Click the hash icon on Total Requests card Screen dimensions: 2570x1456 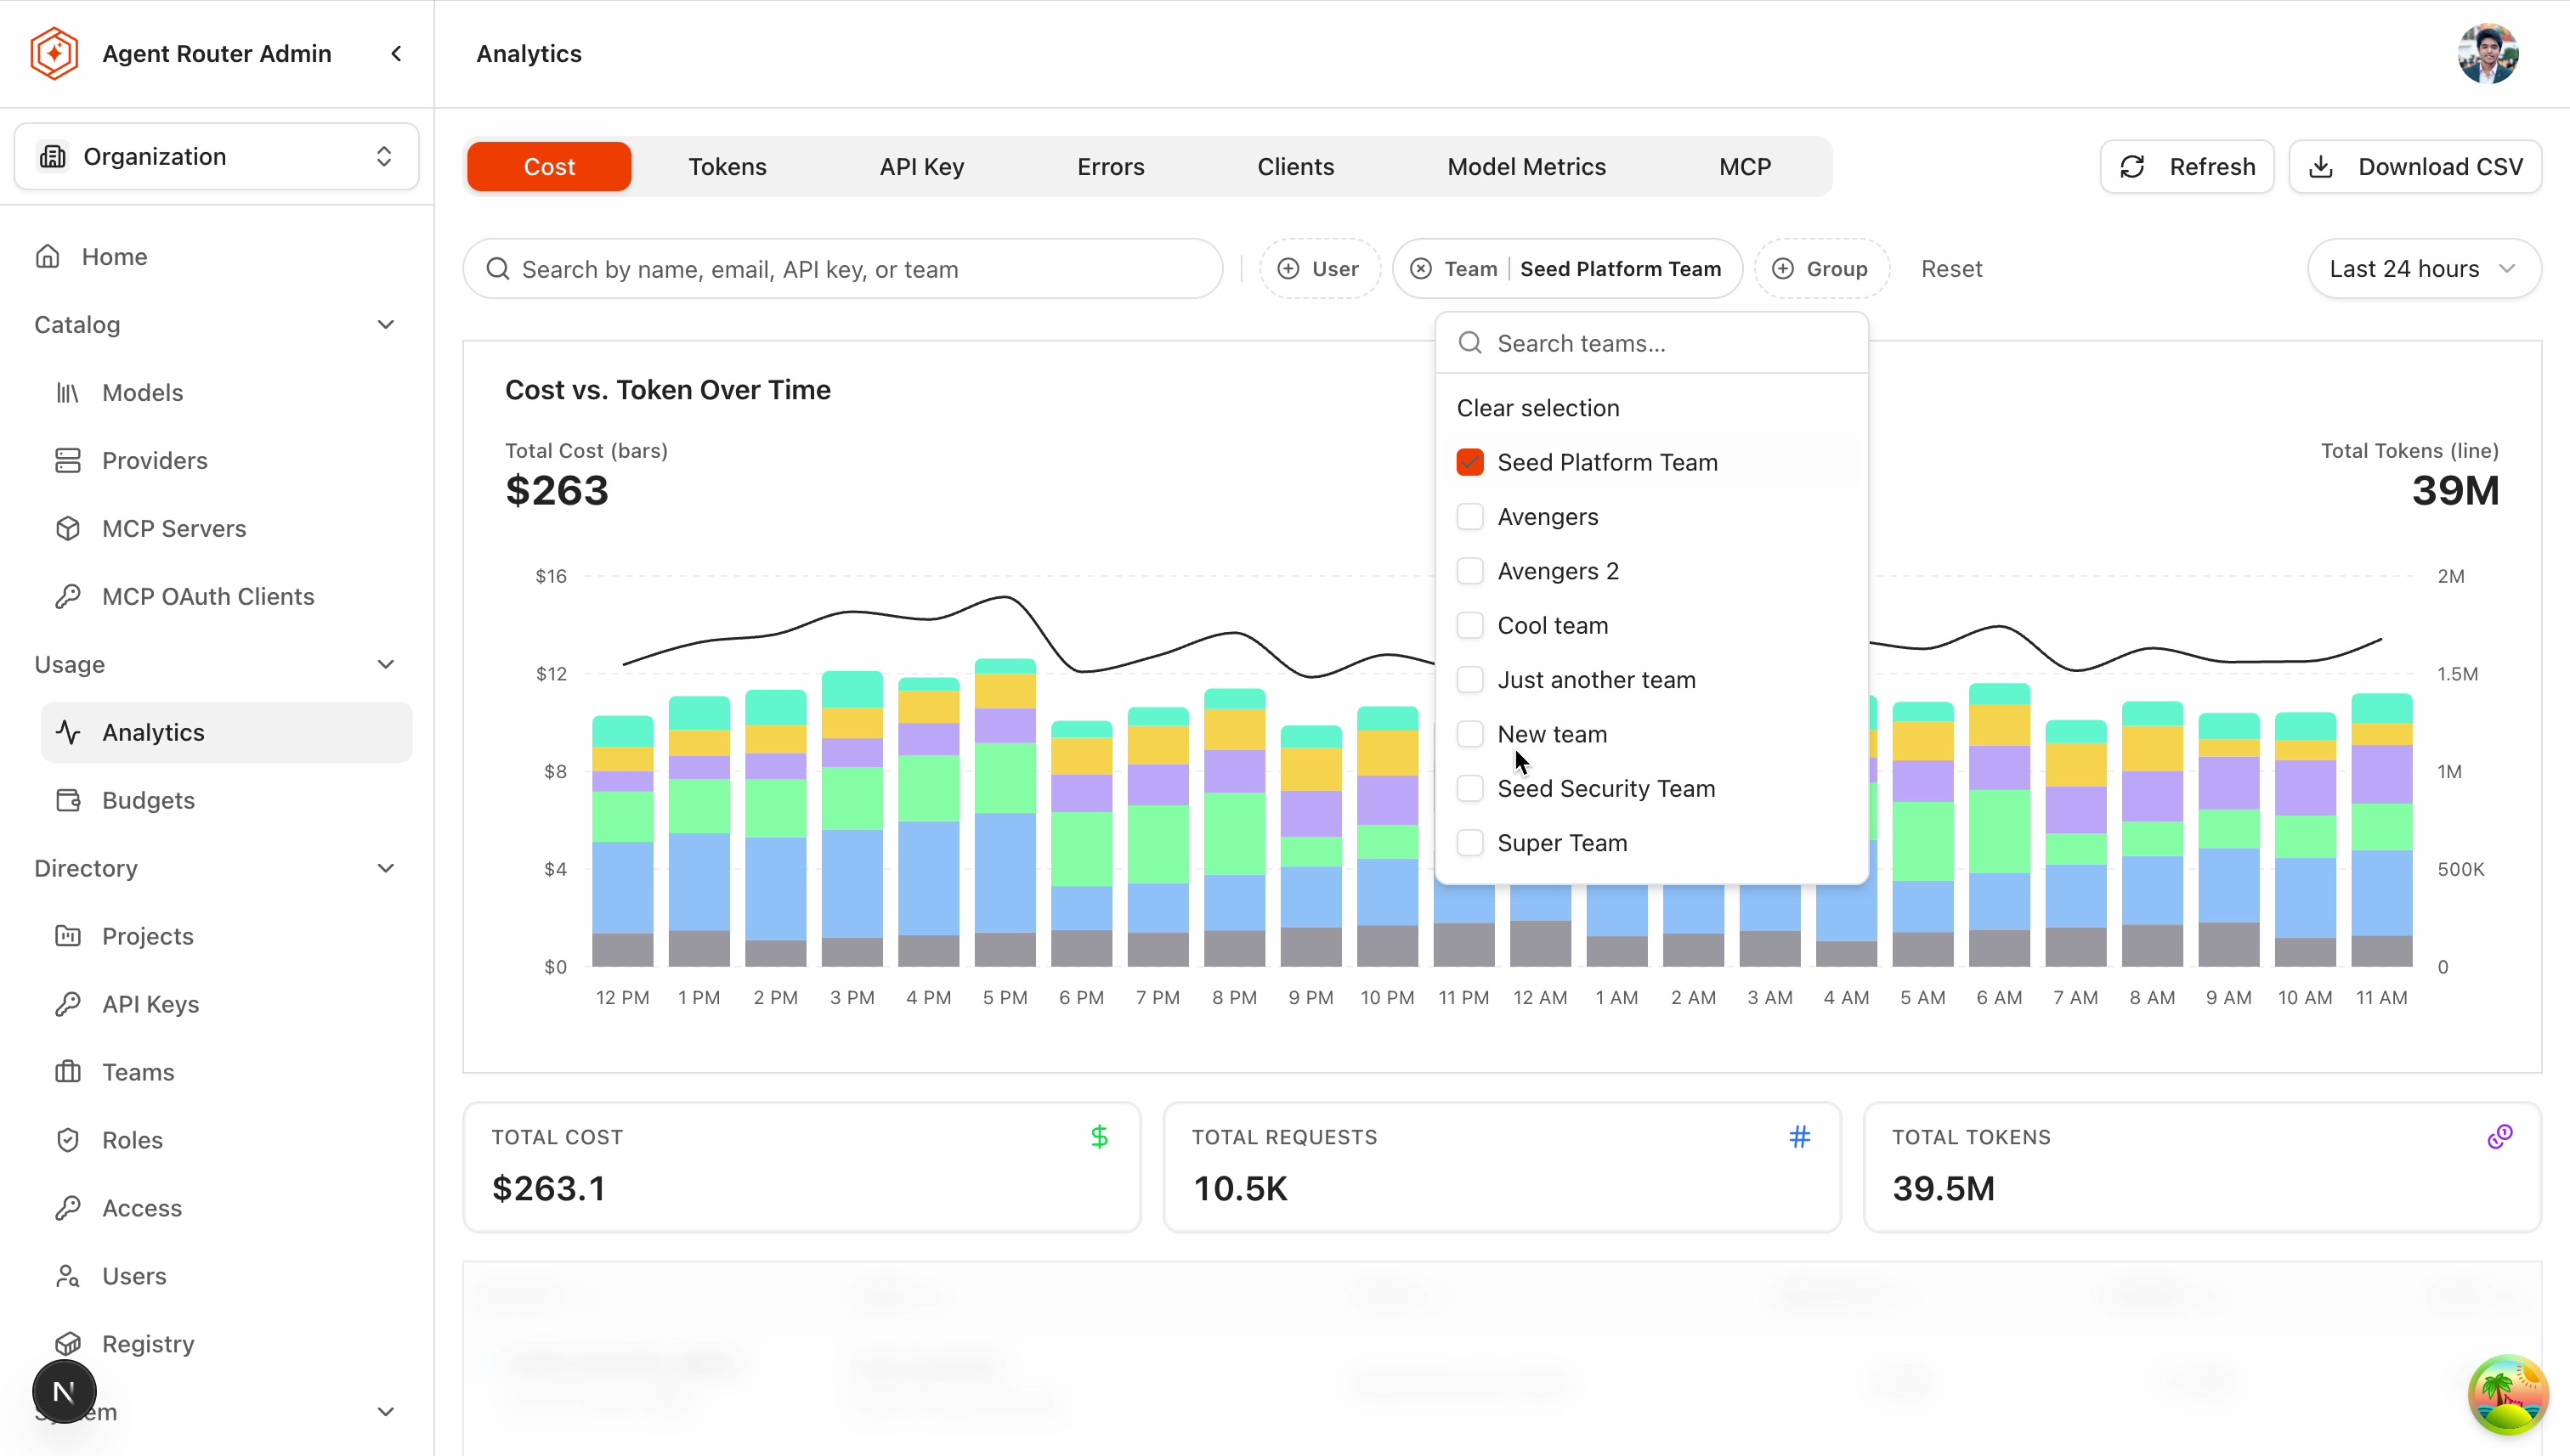(x=1800, y=1137)
